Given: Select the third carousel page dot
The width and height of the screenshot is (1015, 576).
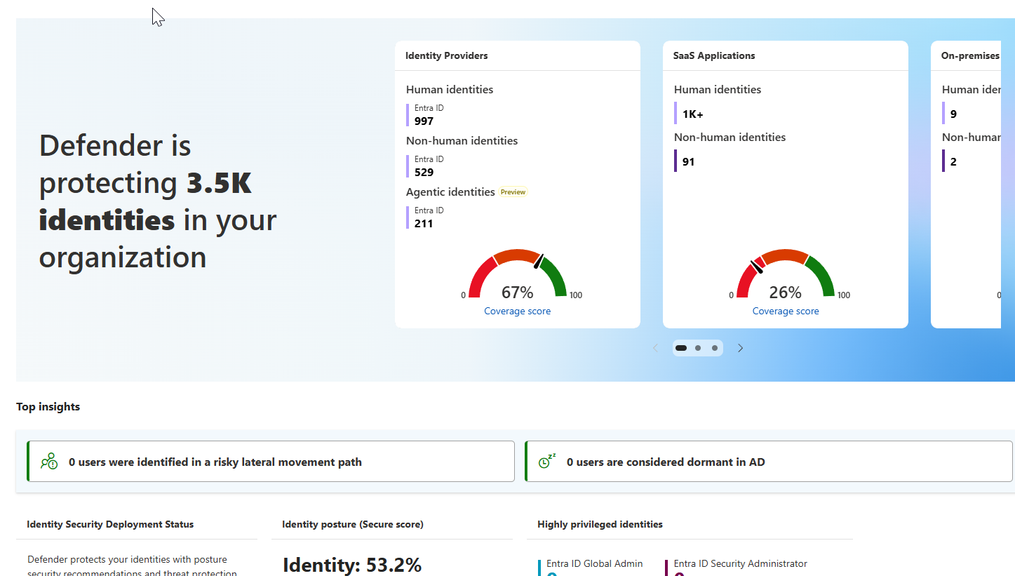Looking at the screenshot, I should click(714, 347).
